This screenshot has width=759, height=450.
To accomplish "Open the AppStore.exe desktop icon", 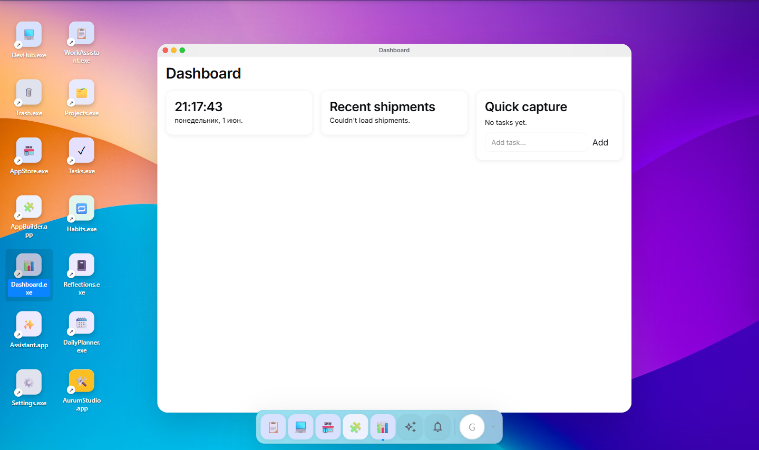I will click(29, 150).
